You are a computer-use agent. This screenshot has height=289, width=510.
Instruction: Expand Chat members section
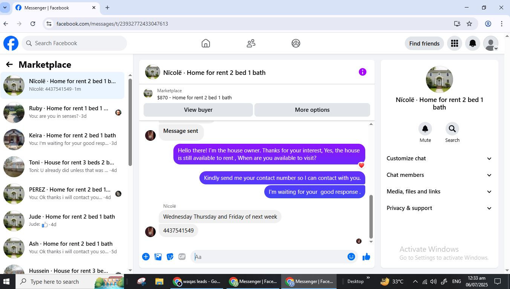[440, 175]
